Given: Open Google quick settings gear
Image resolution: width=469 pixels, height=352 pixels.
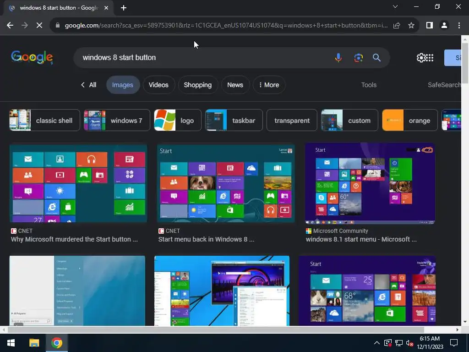Looking at the screenshot, I should (421, 57).
